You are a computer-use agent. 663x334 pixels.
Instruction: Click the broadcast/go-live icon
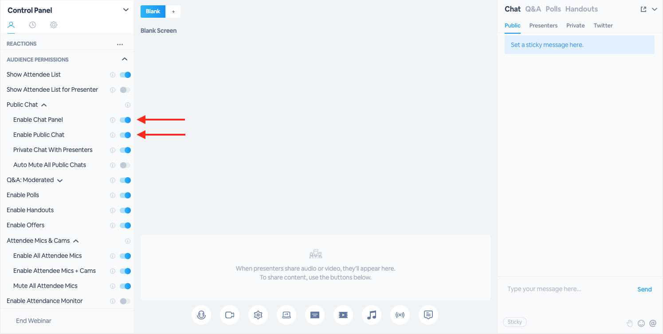click(400, 315)
